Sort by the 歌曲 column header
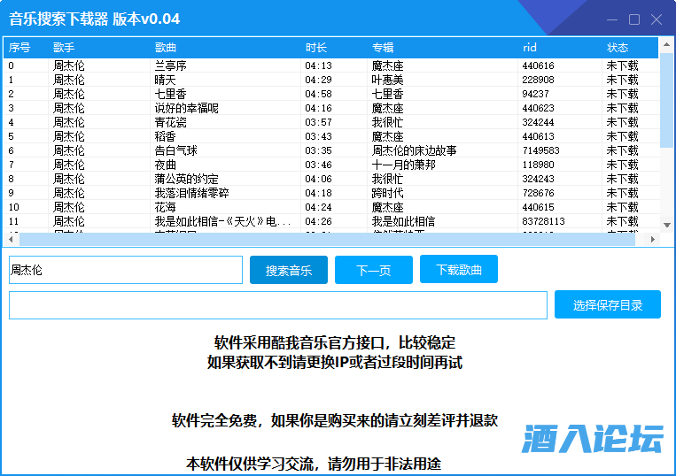Image resolution: width=676 pixels, height=476 pixels. tap(166, 48)
